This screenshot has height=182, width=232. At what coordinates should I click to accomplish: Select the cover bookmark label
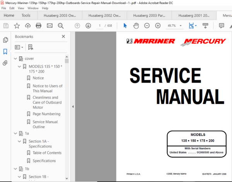29,59
